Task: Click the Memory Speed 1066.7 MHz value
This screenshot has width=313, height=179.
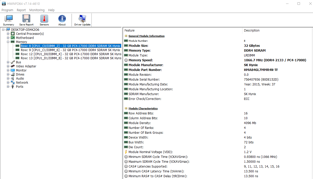Action: click(x=275, y=60)
